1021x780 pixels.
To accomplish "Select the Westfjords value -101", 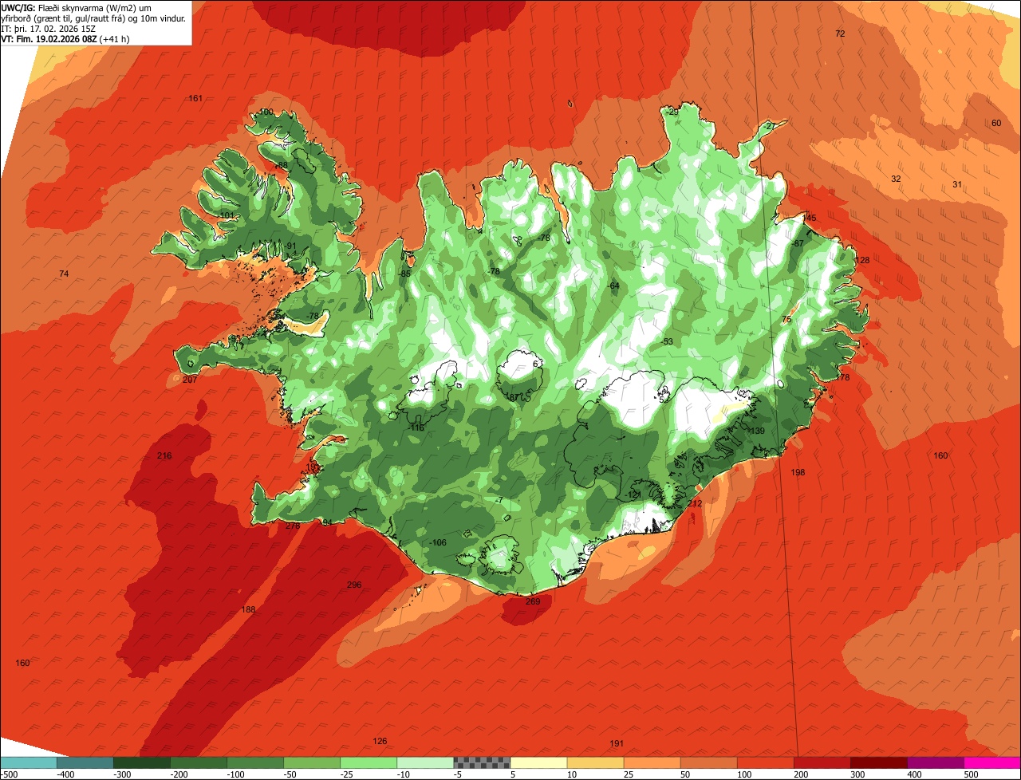I will [227, 215].
